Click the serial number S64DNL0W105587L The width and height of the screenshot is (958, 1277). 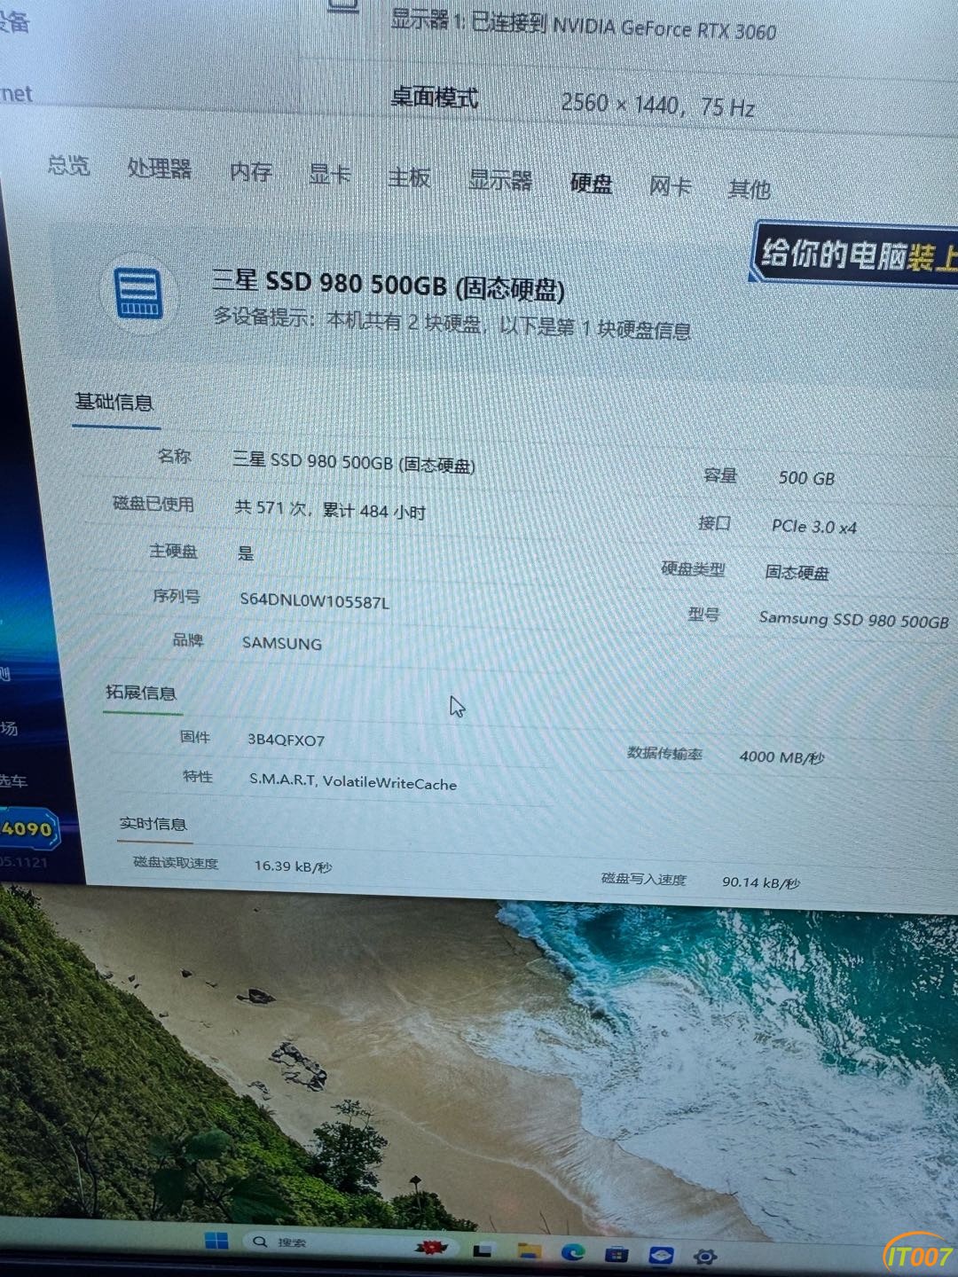315,600
